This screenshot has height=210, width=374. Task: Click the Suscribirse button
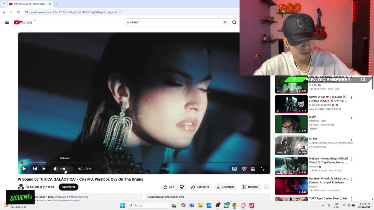[69, 187]
